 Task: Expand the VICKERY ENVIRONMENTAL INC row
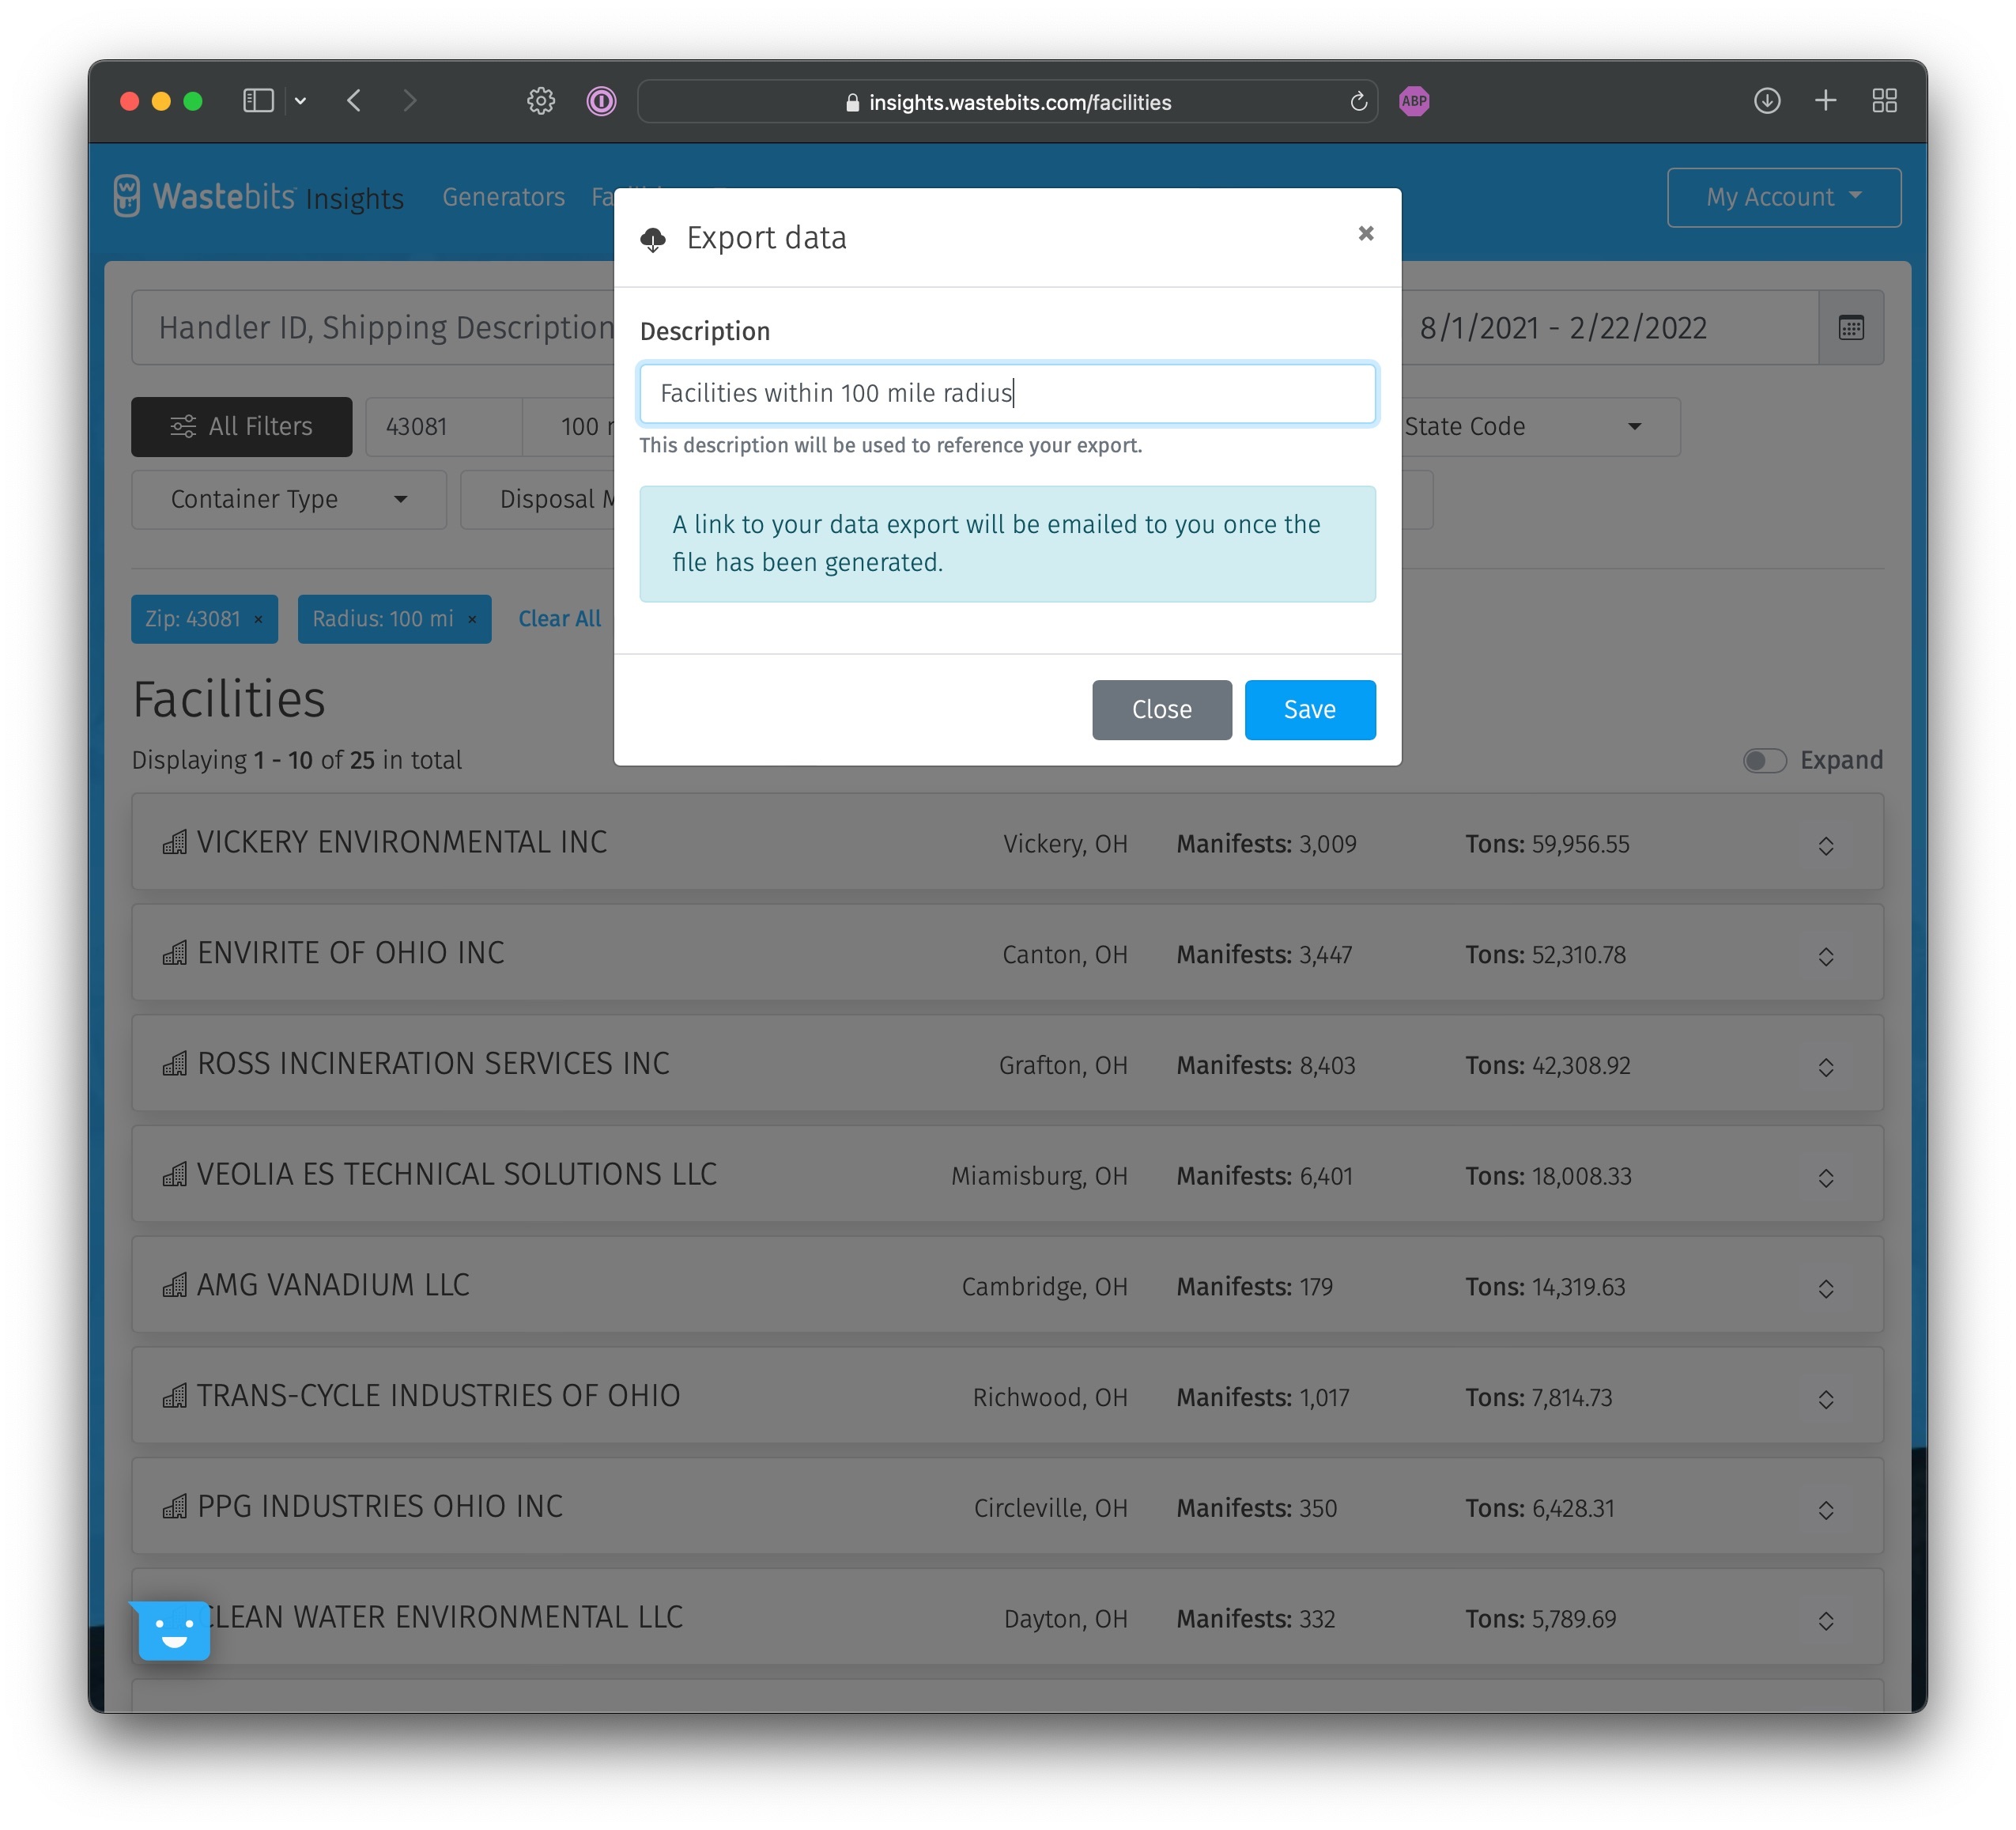(x=1825, y=845)
